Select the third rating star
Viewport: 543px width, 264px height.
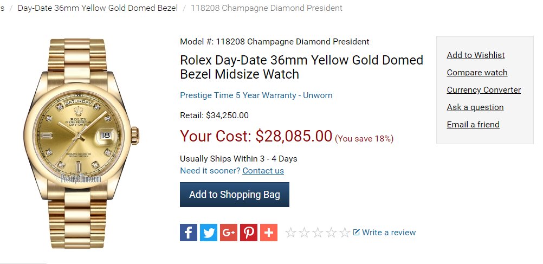point(318,233)
